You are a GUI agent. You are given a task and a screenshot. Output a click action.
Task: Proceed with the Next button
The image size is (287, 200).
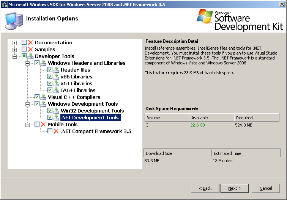tap(235, 188)
